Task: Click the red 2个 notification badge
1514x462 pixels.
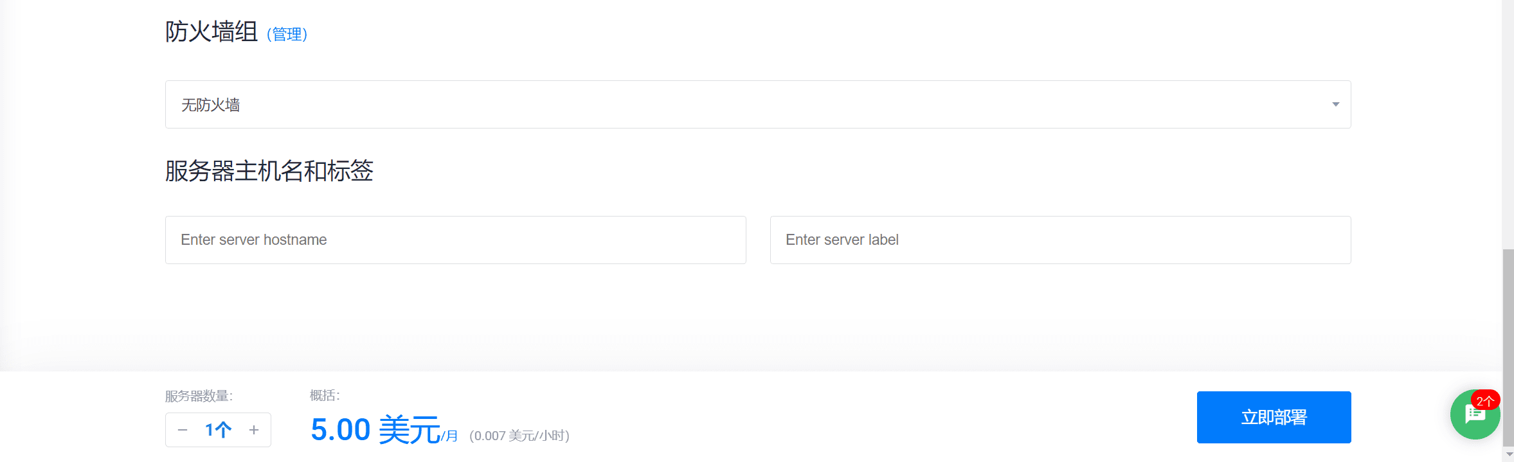Action: [1485, 401]
